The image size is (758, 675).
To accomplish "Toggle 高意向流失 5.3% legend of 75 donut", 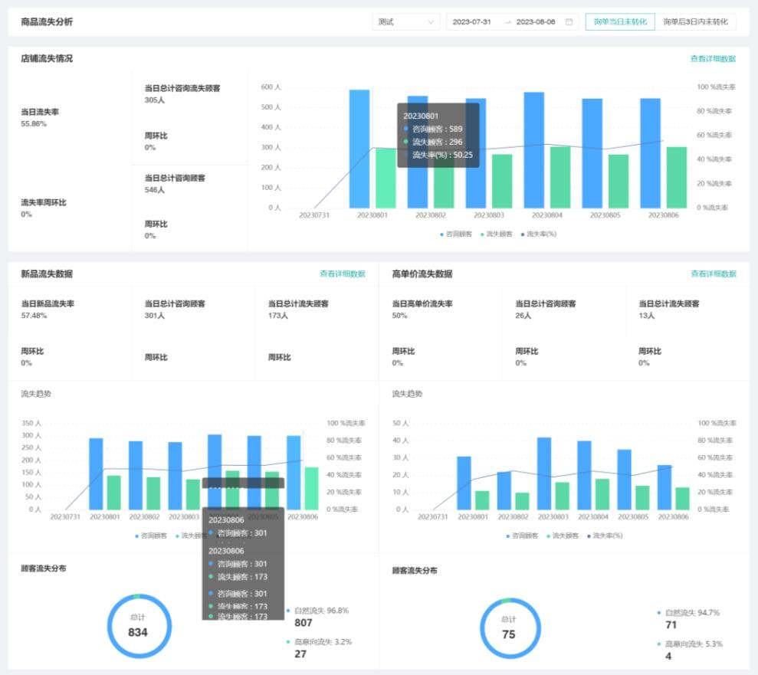I will pyautogui.click(x=690, y=644).
